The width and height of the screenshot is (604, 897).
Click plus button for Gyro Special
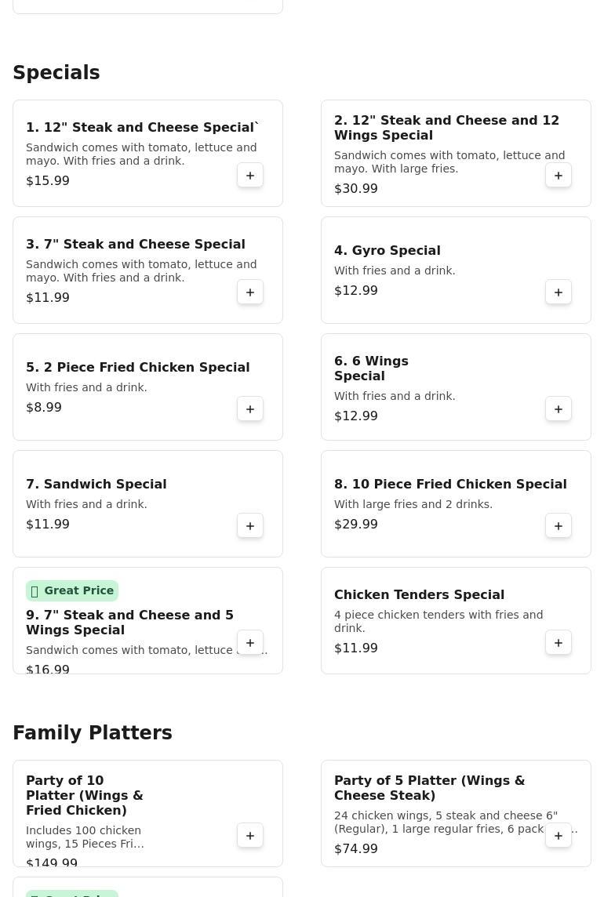click(559, 292)
